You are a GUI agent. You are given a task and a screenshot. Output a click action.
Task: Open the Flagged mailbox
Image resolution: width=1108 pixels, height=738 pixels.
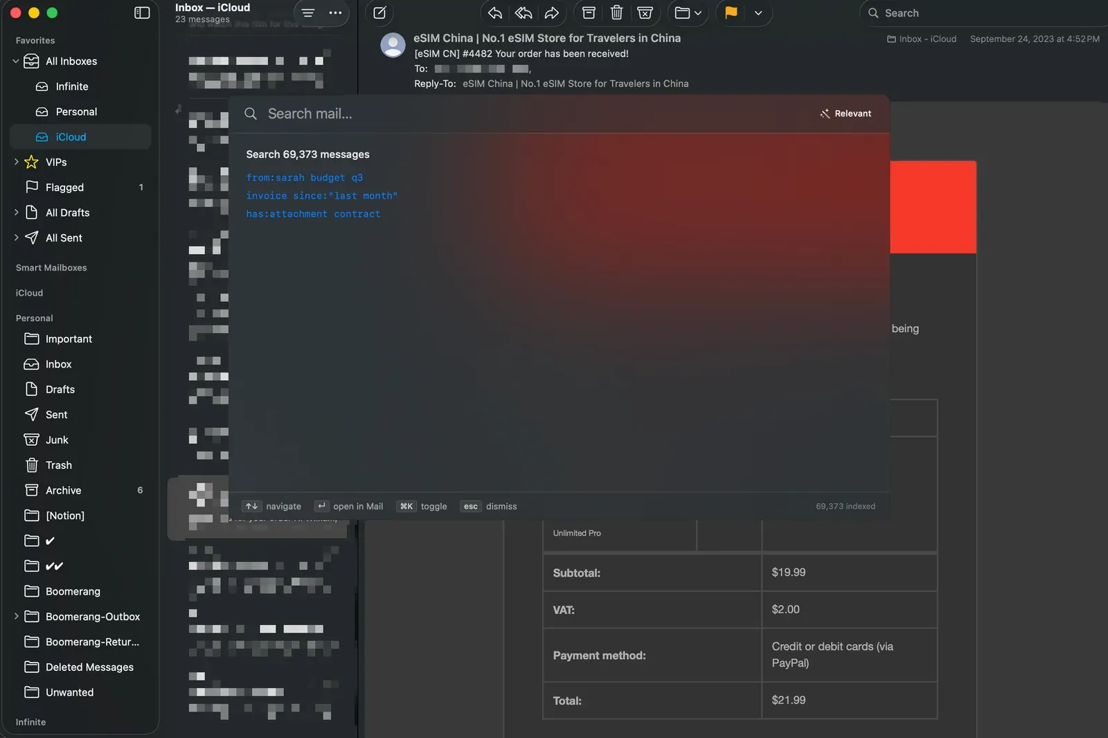click(80, 187)
